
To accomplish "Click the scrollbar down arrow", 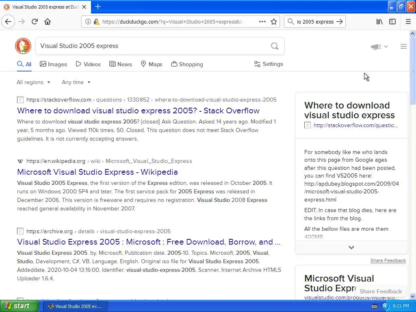I will coord(412,296).
